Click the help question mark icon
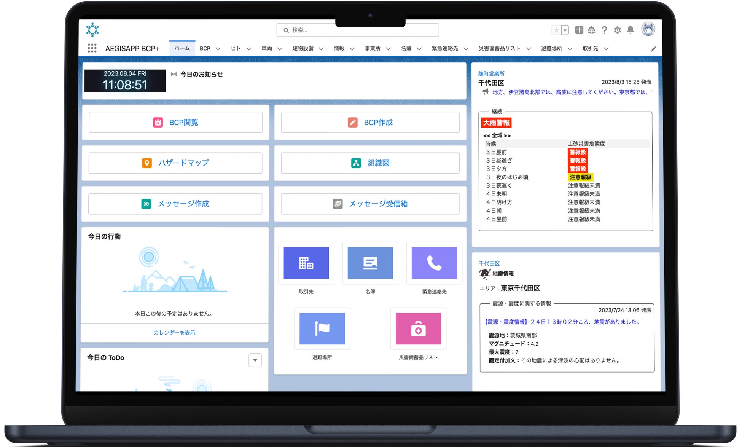 point(604,30)
